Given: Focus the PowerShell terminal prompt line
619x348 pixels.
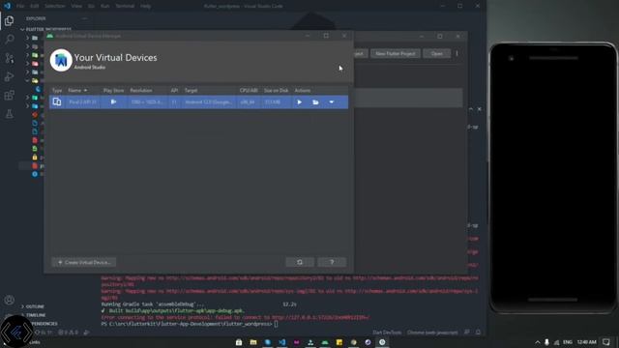Looking at the screenshot, I should tap(190, 324).
